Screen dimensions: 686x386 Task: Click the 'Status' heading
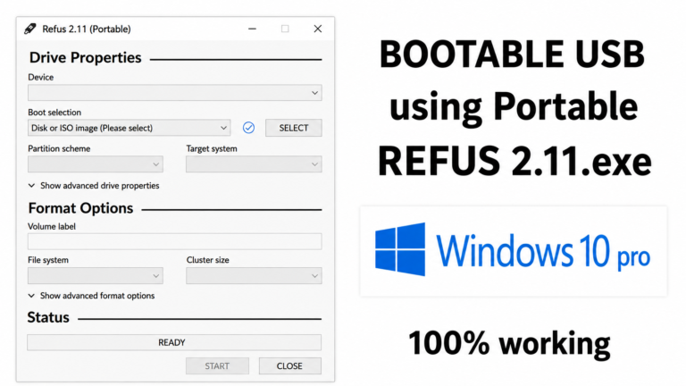(x=48, y=317)
